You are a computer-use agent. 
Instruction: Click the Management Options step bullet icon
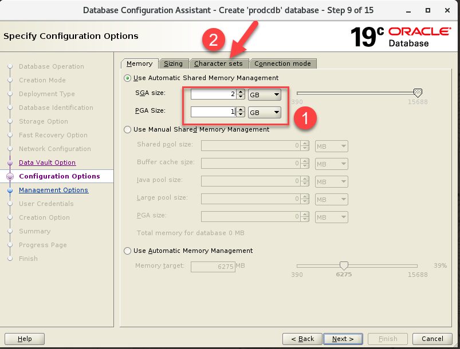[x=10, y=190]
